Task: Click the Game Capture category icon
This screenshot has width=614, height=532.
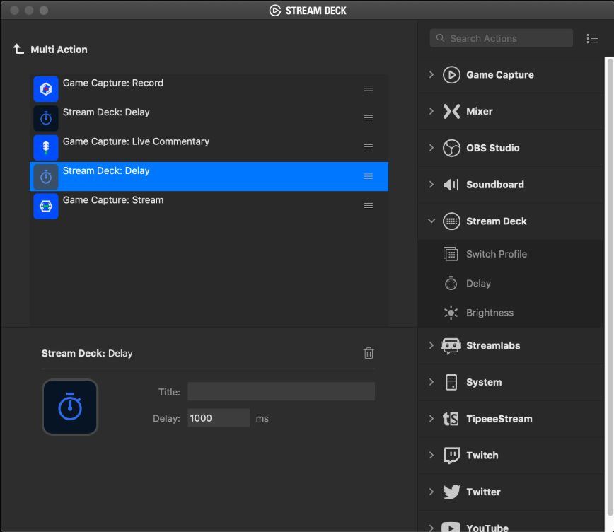Action: tap(451, 75)
